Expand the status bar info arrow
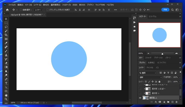Screen dimensions: 185x107 click(x=44, y=103)
